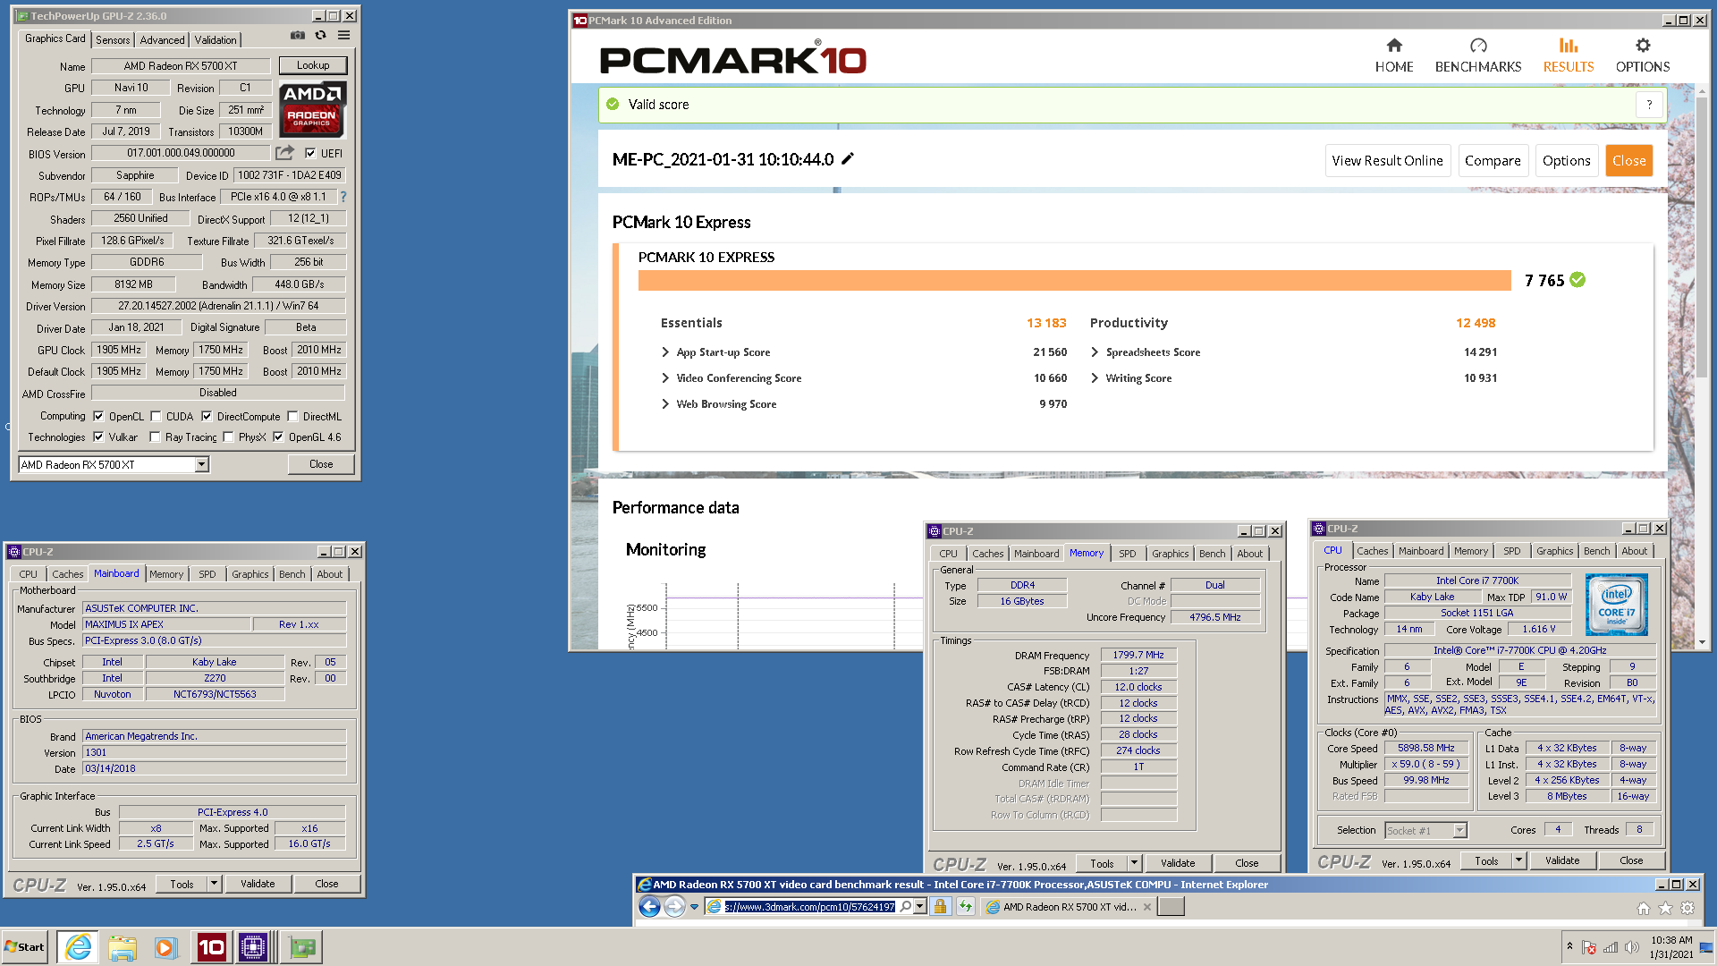Open IE Tools gear
The image size is (1717, 966).
[1687, 908]
